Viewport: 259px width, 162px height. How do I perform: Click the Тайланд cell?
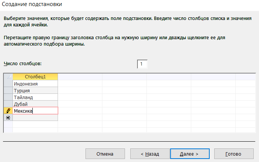[x=35, y=97]
